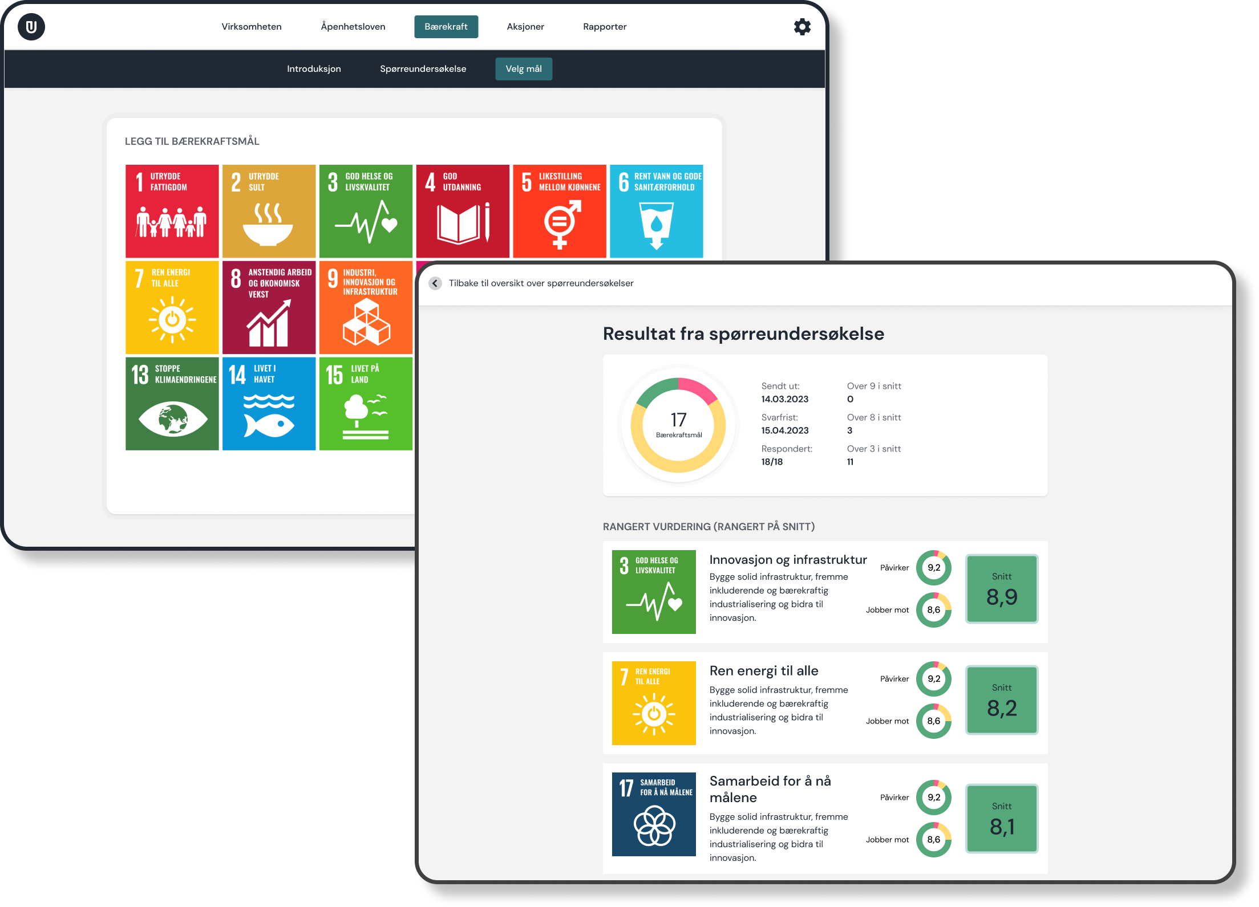1259x907 pixels.
Task: Click Påvirker 9,2 ring for Ren energi
Action: click(x=934, y=679)
